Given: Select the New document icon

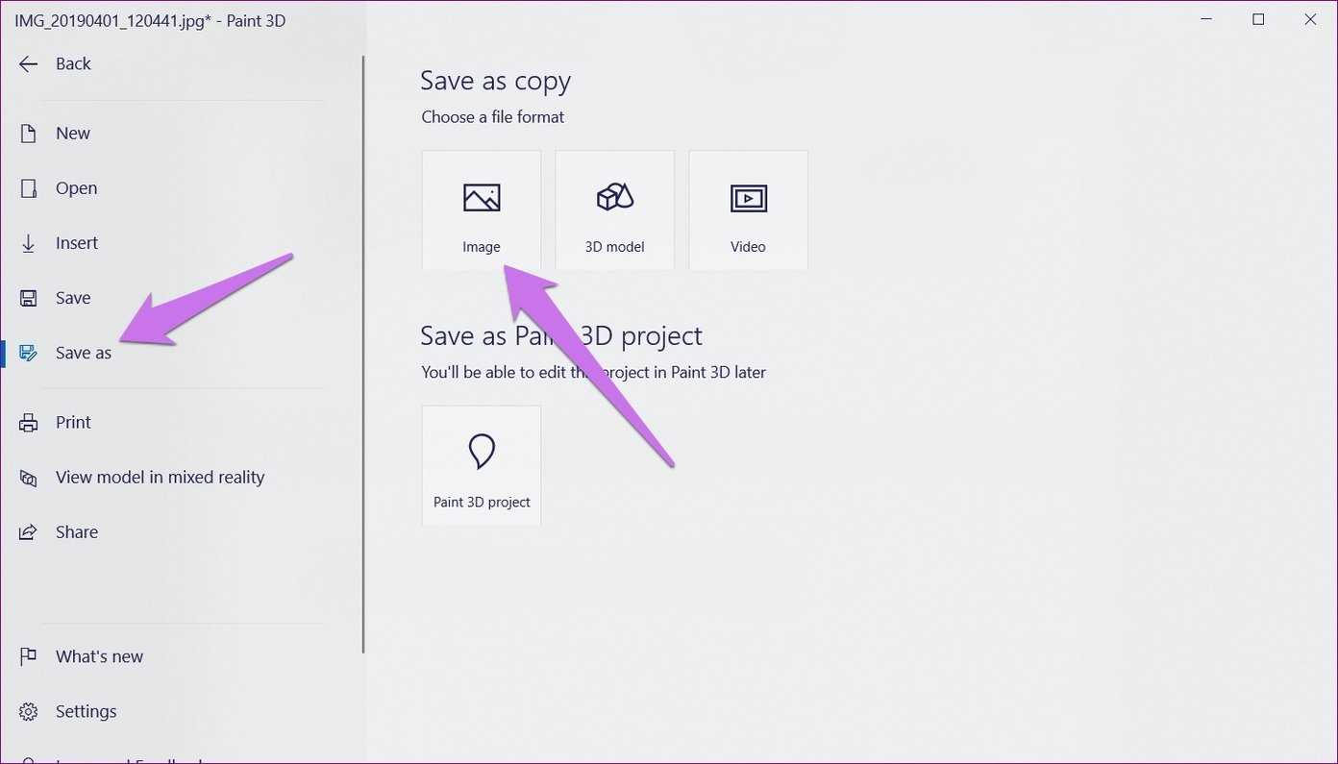Looking at the screenshot, I should (x=29, y=134).
